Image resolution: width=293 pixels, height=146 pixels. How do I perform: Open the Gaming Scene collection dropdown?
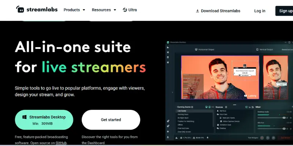(183, 107)
